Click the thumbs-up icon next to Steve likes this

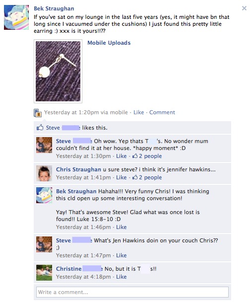coord(40,128)
